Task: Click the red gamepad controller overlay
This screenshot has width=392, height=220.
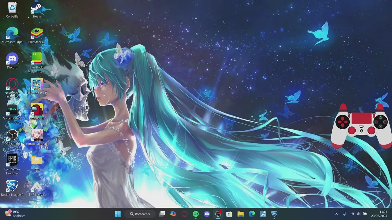Action: (x=361, y=126)
